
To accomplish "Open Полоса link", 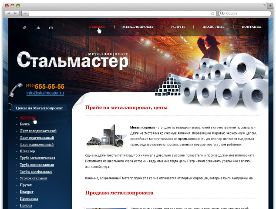I will [x=26, y=206].
